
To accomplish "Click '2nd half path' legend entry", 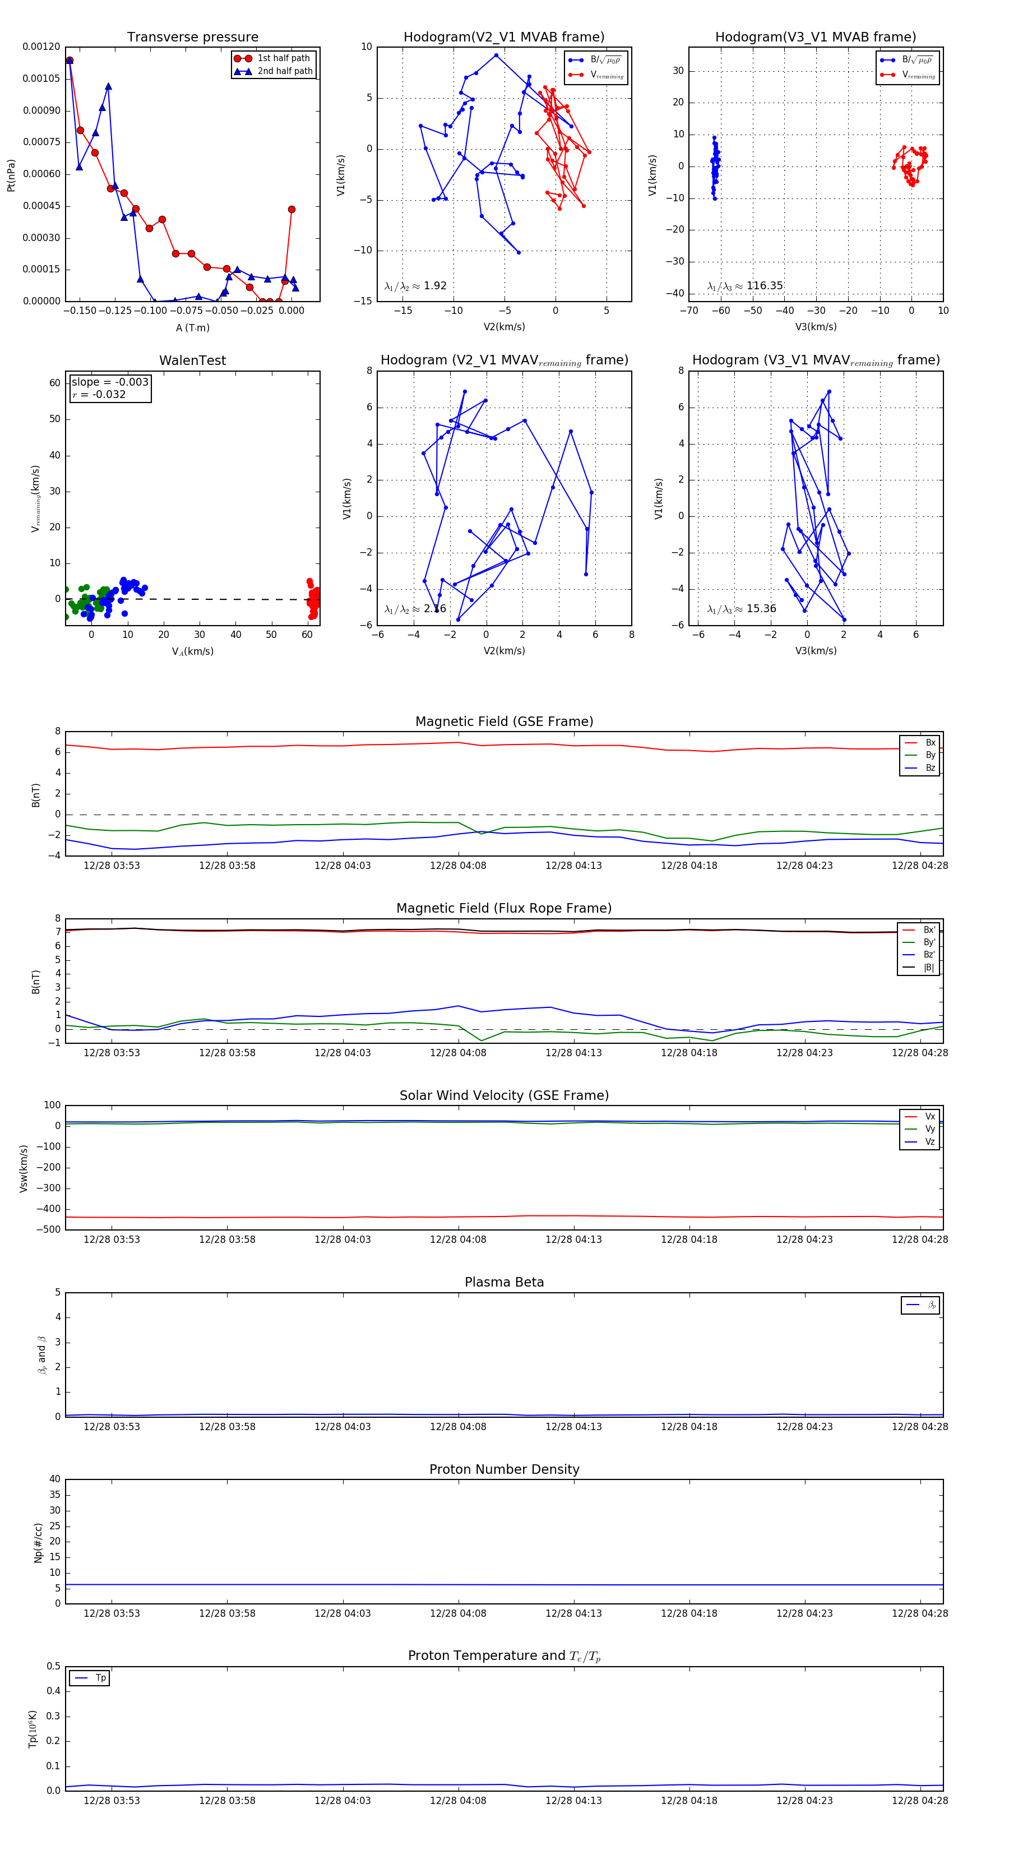I will (x=273, y=71).
